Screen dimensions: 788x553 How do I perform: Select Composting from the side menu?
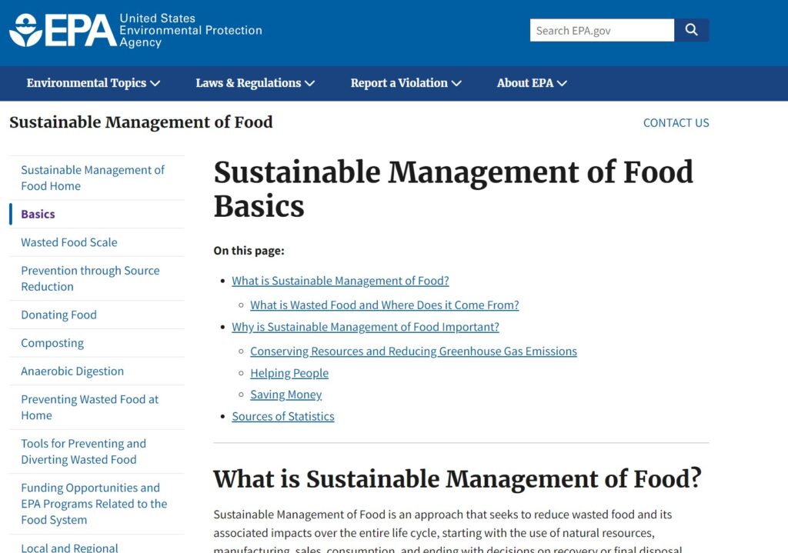[52, 343]
